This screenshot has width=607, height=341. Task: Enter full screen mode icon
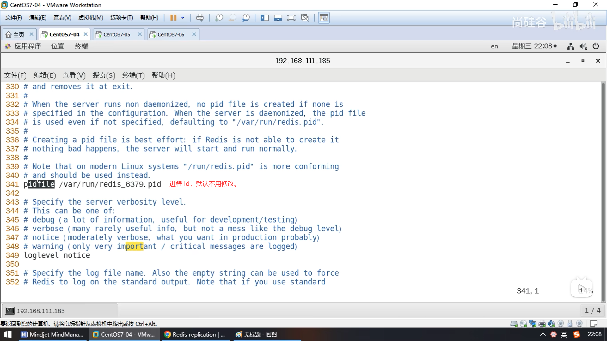291,18
